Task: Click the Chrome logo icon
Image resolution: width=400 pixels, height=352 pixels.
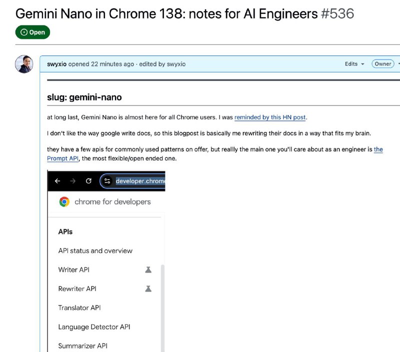Action: tap(64, 202)
